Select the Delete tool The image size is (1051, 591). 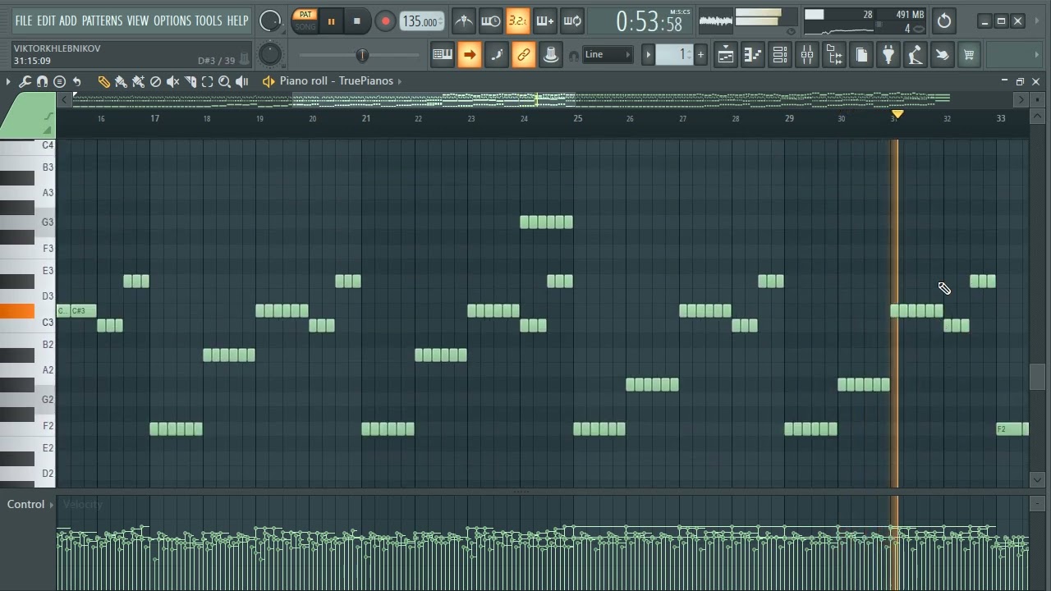pyautogui.click(x=156, y=81)
